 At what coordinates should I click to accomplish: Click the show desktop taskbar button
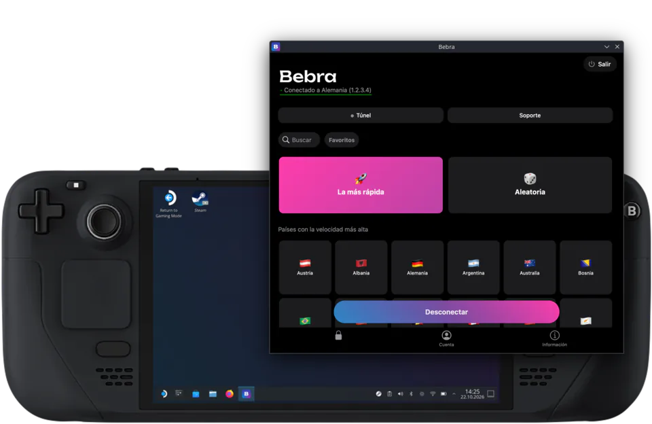point(490,393)
